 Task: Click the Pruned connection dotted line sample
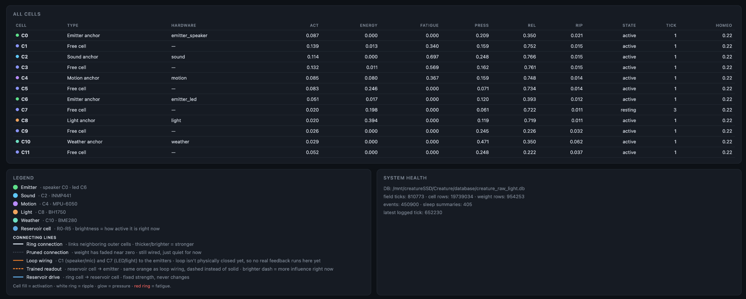coord(18,252)
